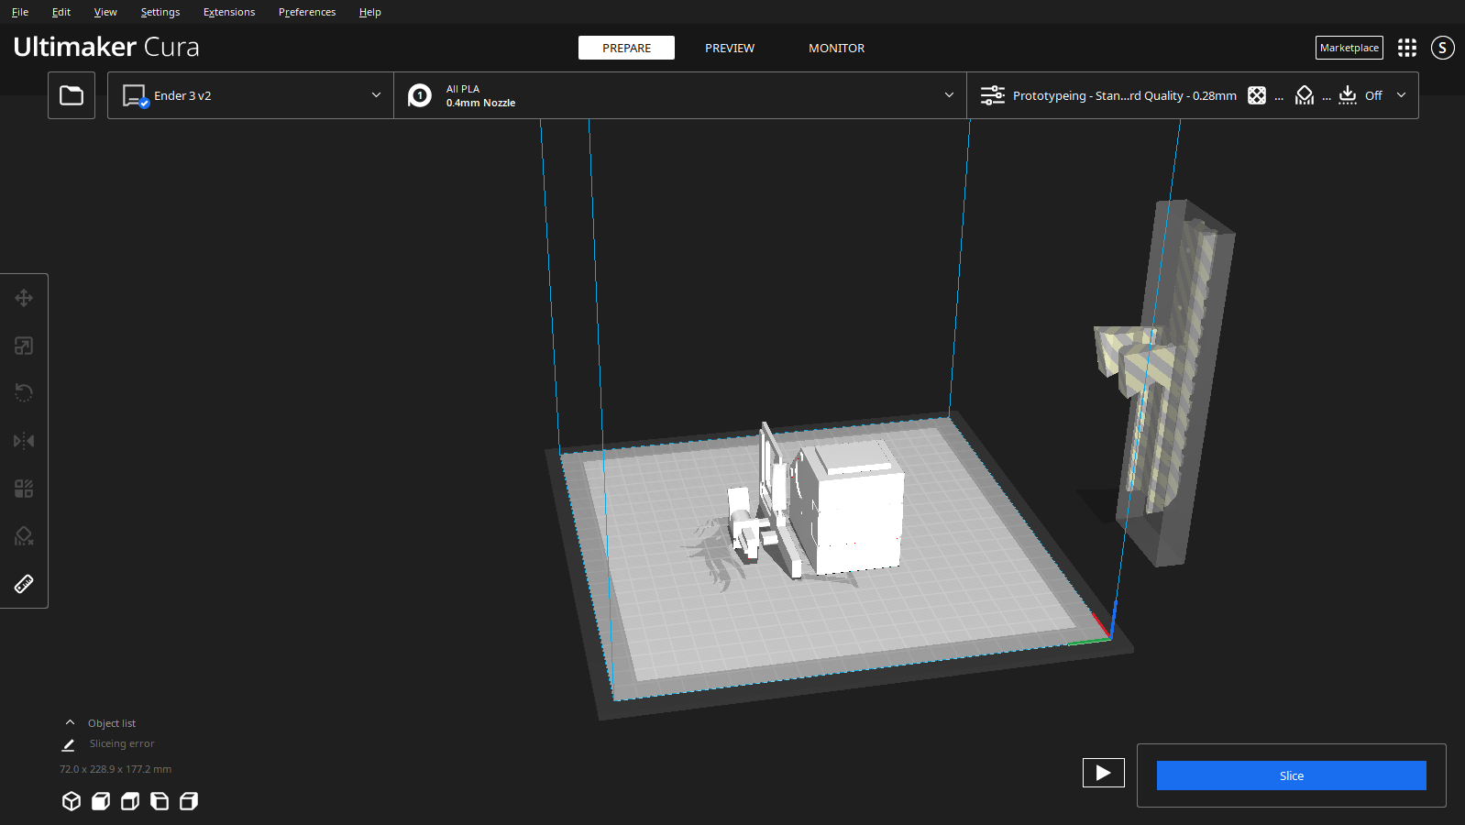Open the account avatar S
Screen dimensions: 1465x825
[x=1443, y=48]
